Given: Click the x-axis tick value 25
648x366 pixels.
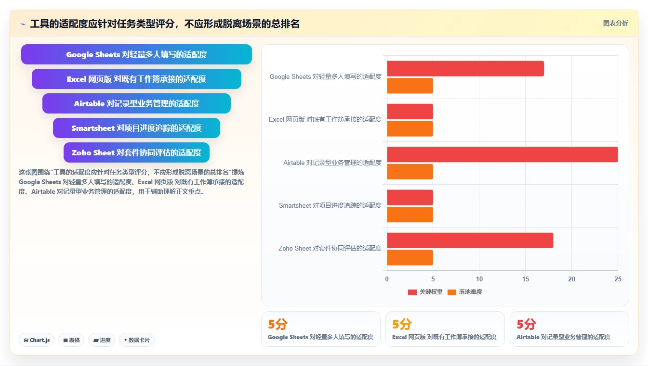Looking at the screenshot, I should point(618,279).
